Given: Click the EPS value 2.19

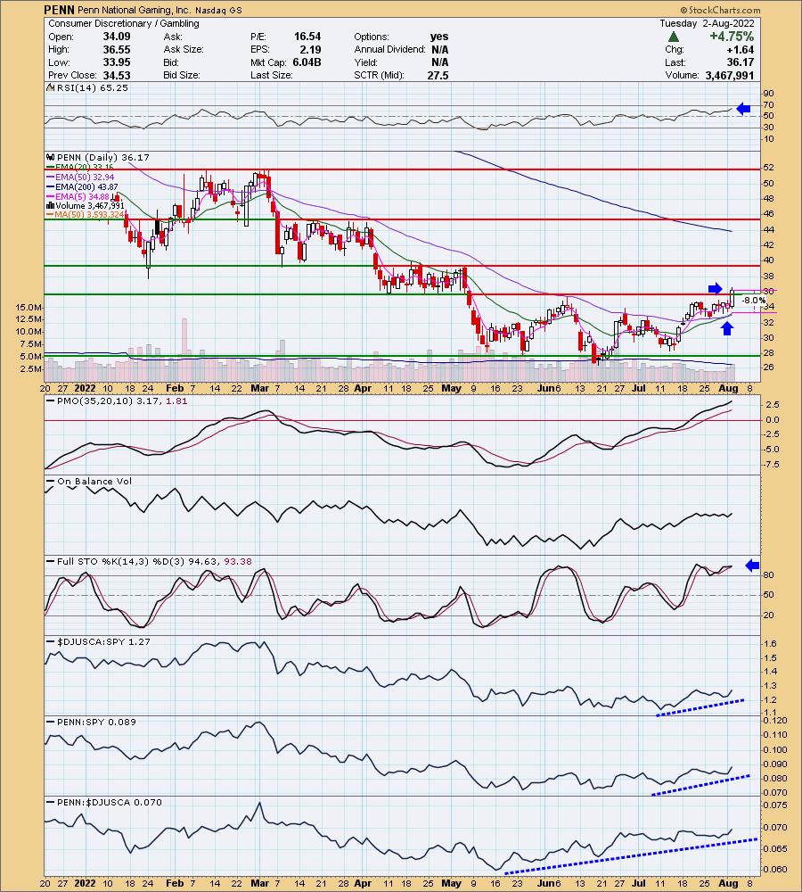Looking at the screenshot, I should (310, 49).
